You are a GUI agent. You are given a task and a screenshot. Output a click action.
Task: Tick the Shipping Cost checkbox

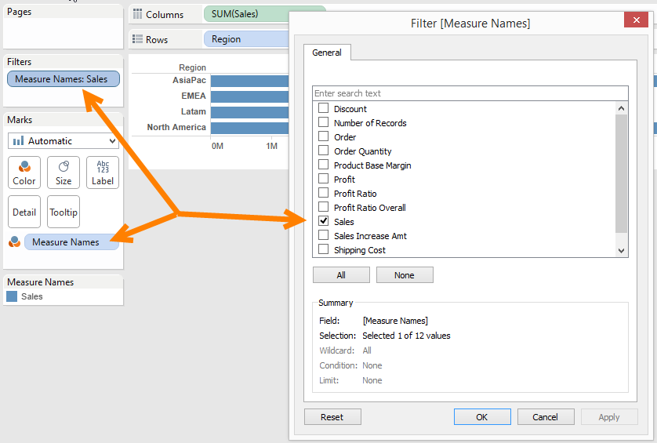coord(323,250)
